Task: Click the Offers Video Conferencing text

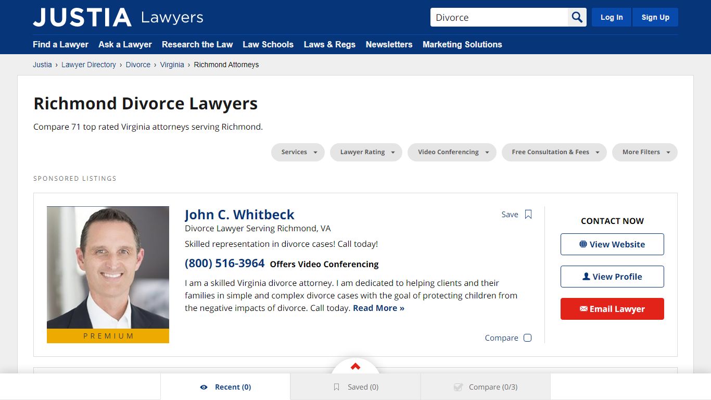Action: point(324,264)
